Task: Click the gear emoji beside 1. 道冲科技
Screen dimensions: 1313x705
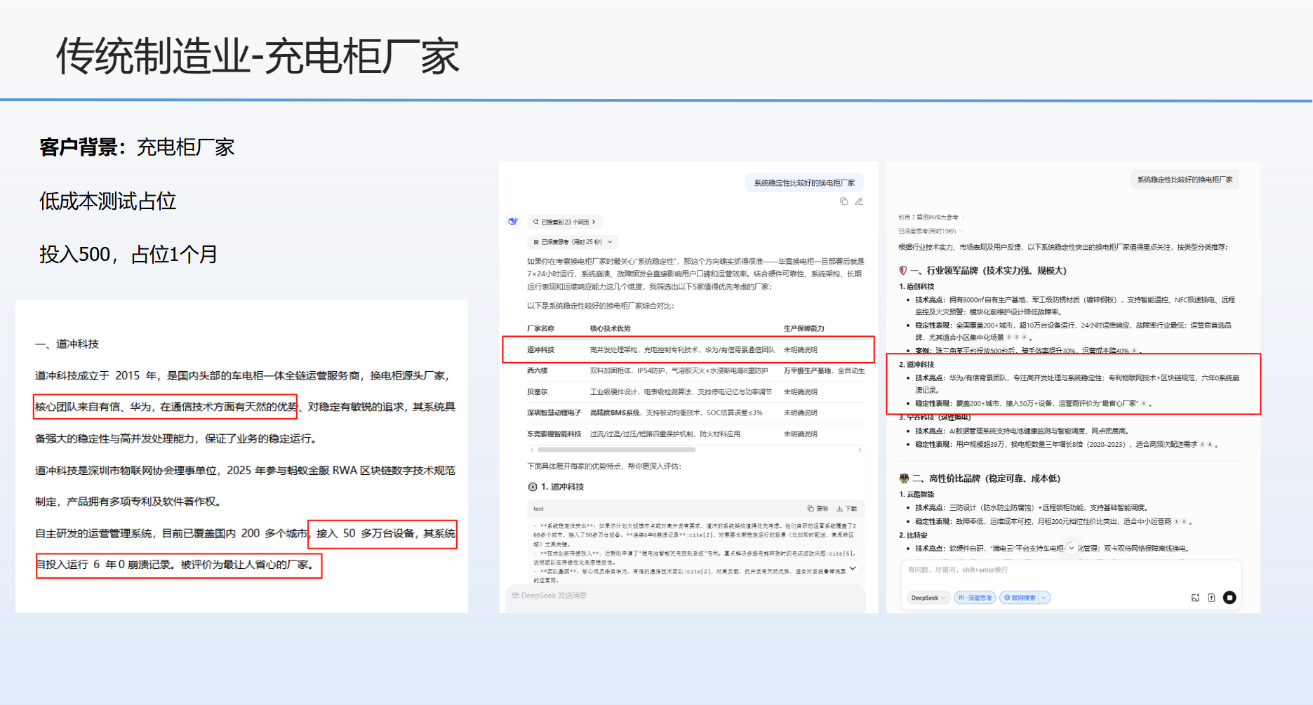Action: [533, 487]
